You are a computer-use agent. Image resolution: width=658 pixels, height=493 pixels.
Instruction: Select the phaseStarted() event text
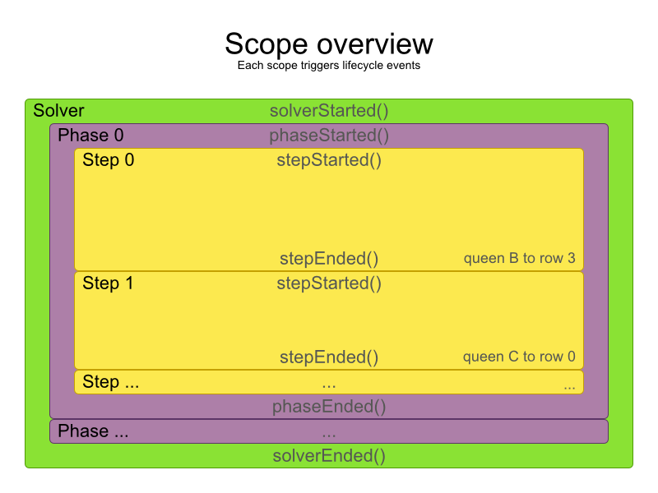329,136
